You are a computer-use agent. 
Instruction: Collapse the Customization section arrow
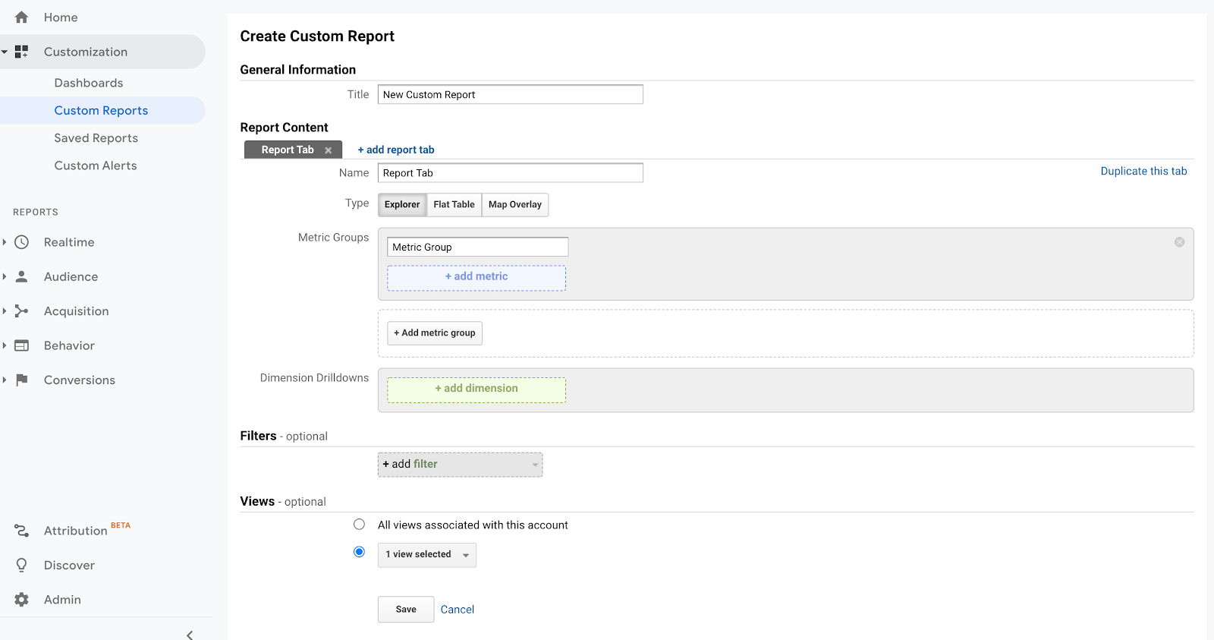click(x=5, y=52)
